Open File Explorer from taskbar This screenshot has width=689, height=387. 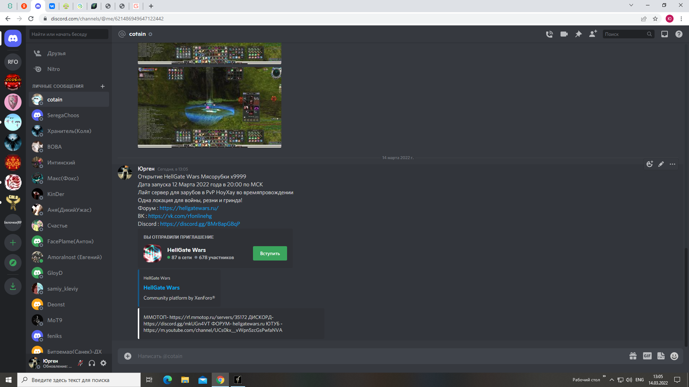tap(185, 380)
